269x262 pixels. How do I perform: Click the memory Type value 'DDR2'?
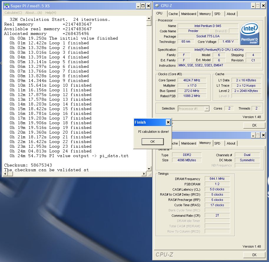(187, 155)
